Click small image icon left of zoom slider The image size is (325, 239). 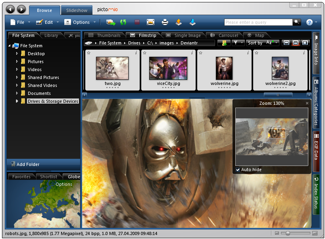coord(277,233)
